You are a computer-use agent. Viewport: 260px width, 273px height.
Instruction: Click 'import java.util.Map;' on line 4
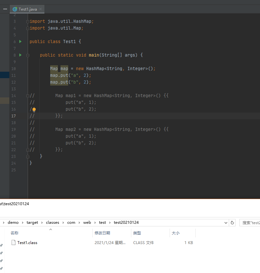pyautogui.click(x=56, y=28)
